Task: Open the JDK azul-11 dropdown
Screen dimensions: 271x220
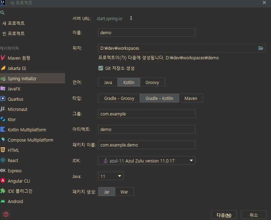Action: click(x=147, y=160)
